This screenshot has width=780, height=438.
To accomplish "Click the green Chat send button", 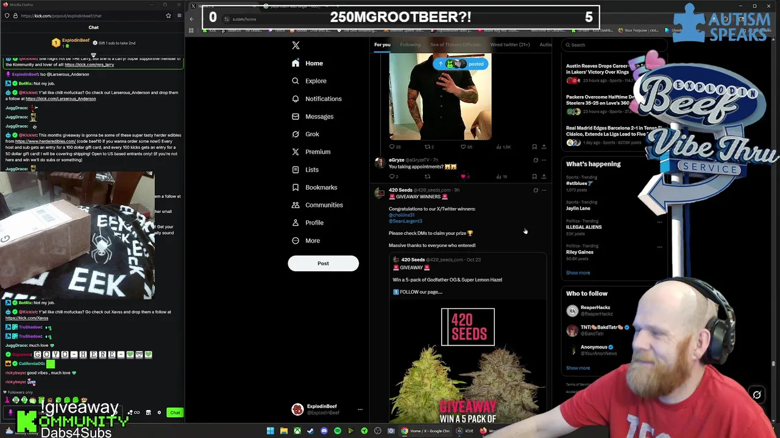I will click(175, 412).
